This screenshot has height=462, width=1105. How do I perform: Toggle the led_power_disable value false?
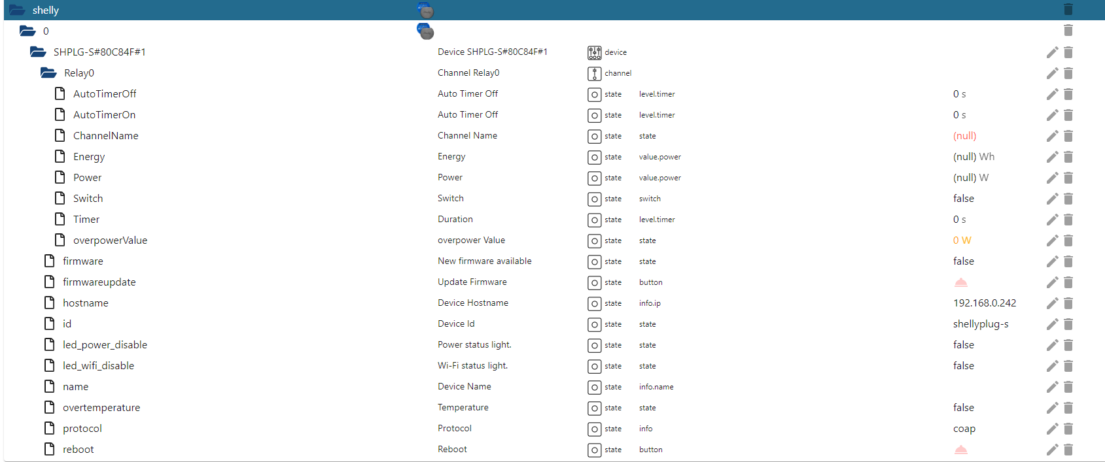(964, 345)
